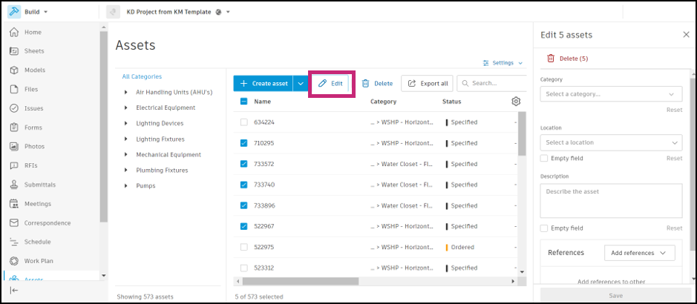Image resolution: width=697 pixels, height=304 pixels.
Task: Expand Lighting Devices category
Action: tap(126, 123)
